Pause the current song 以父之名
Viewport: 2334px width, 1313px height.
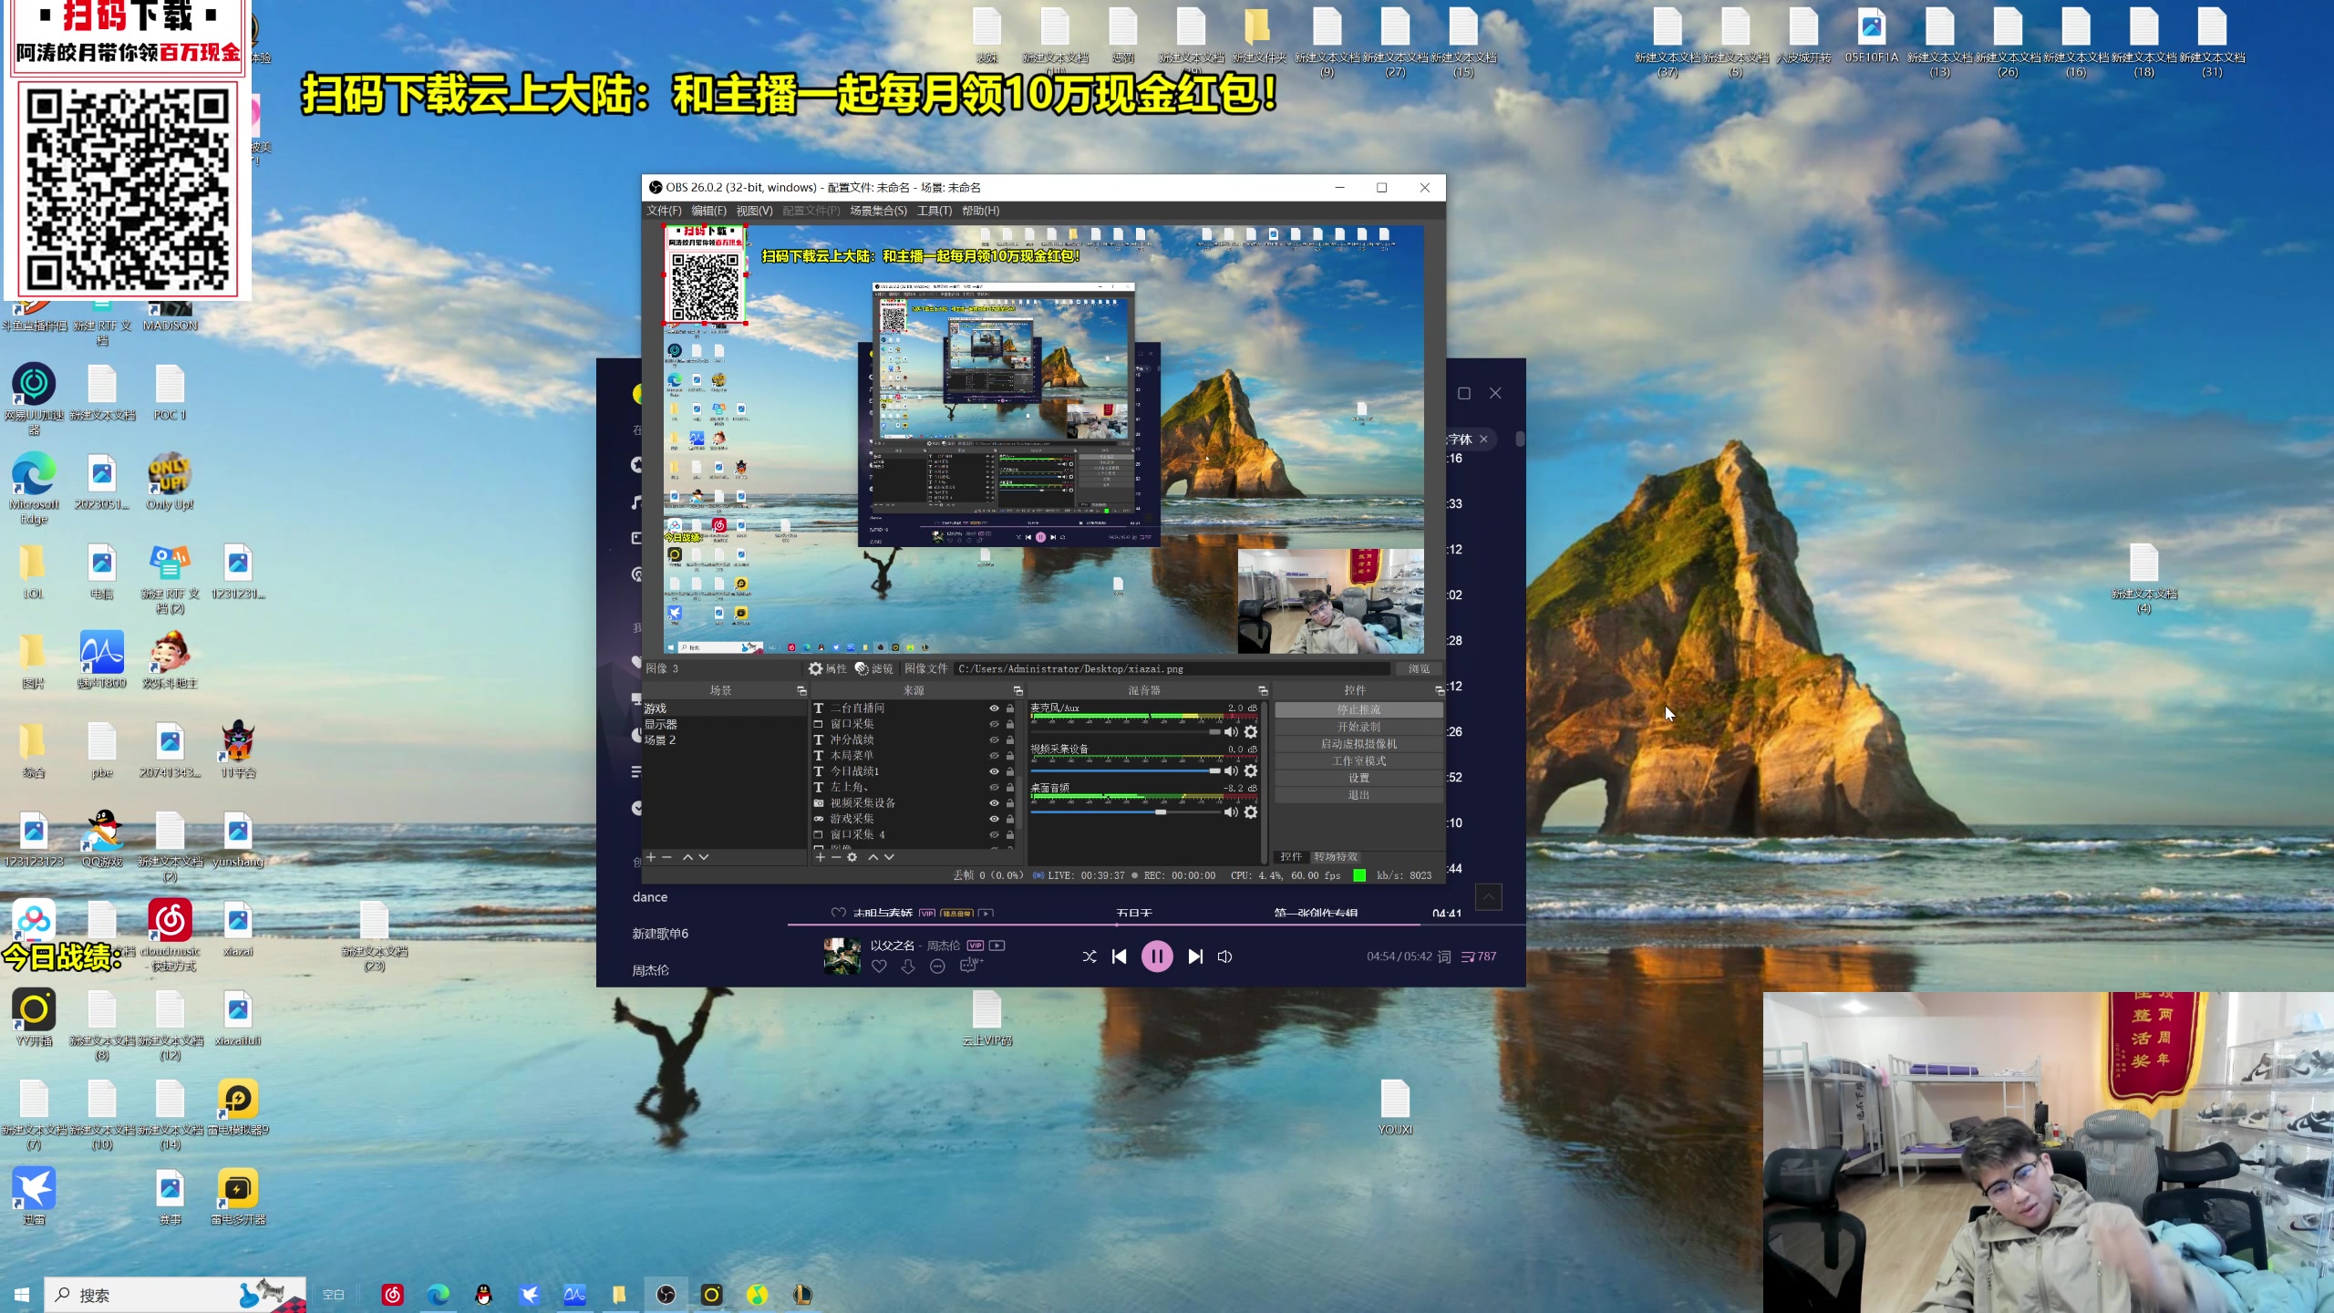click(1157, 956)
